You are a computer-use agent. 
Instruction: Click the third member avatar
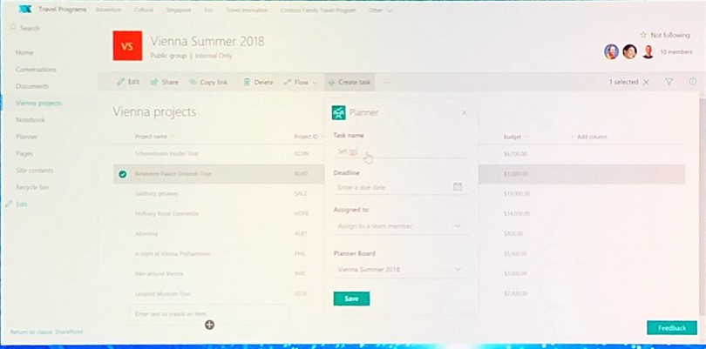point(648,52)
